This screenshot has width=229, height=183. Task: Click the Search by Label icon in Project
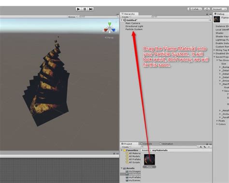[205, 147]
